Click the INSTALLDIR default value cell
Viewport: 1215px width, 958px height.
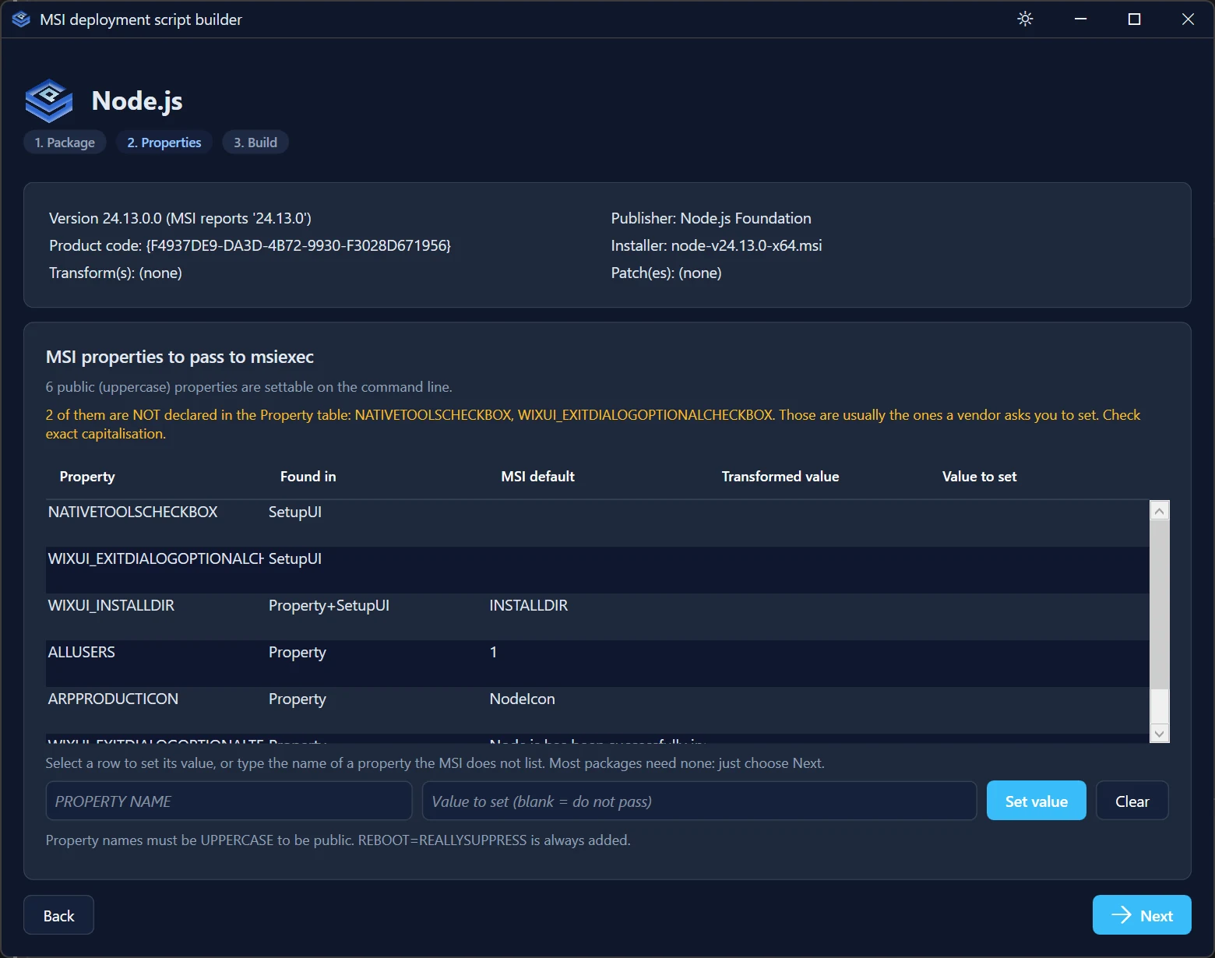point(529,605)
